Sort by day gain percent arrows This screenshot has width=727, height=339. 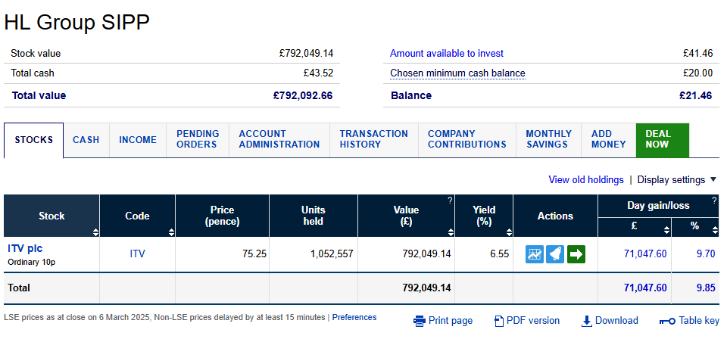(714, 230)
